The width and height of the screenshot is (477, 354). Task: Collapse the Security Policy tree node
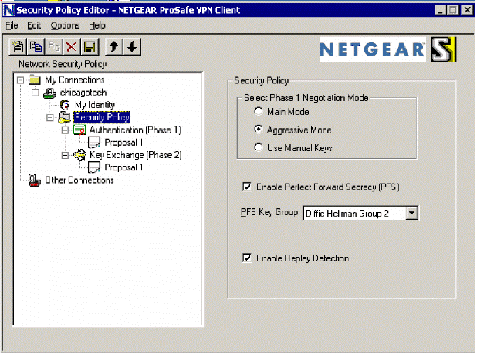(x=50, y=117)
